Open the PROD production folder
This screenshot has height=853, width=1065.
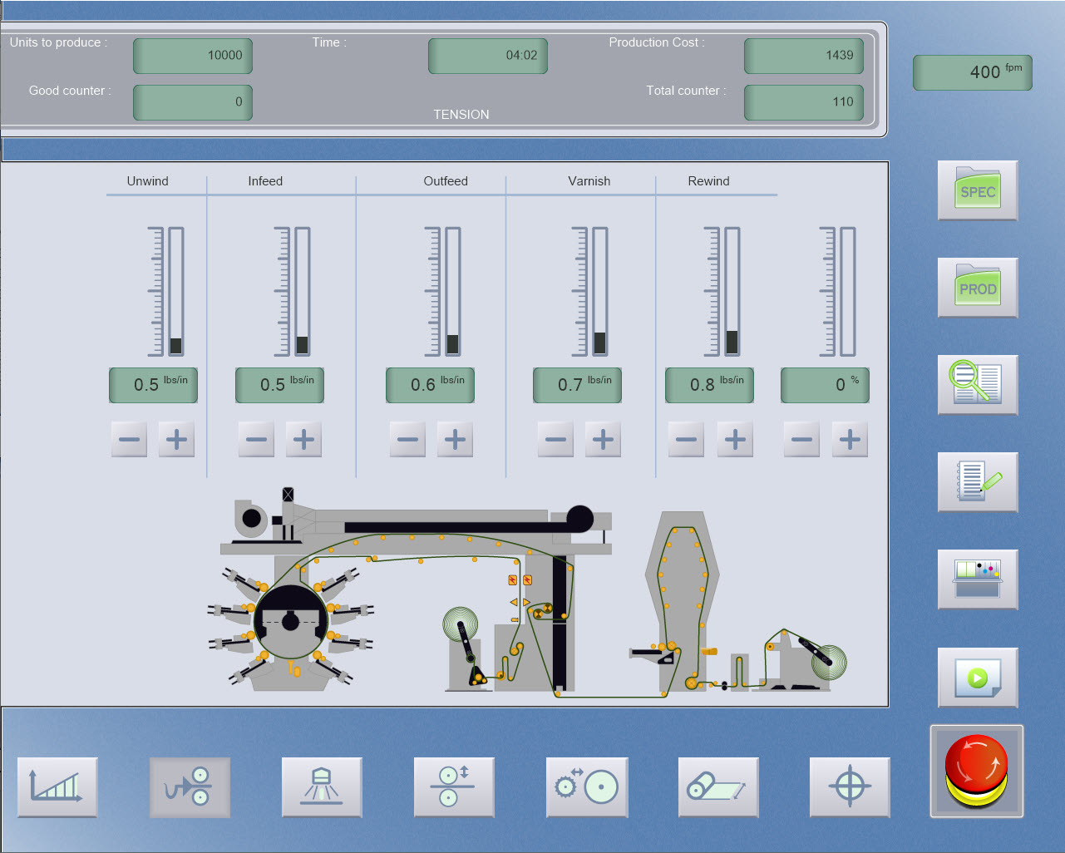point(977,288)
